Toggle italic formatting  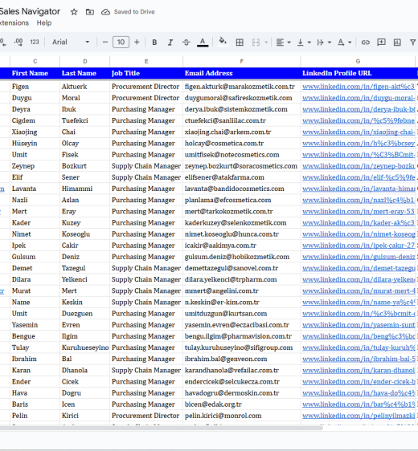pos(170,43)
